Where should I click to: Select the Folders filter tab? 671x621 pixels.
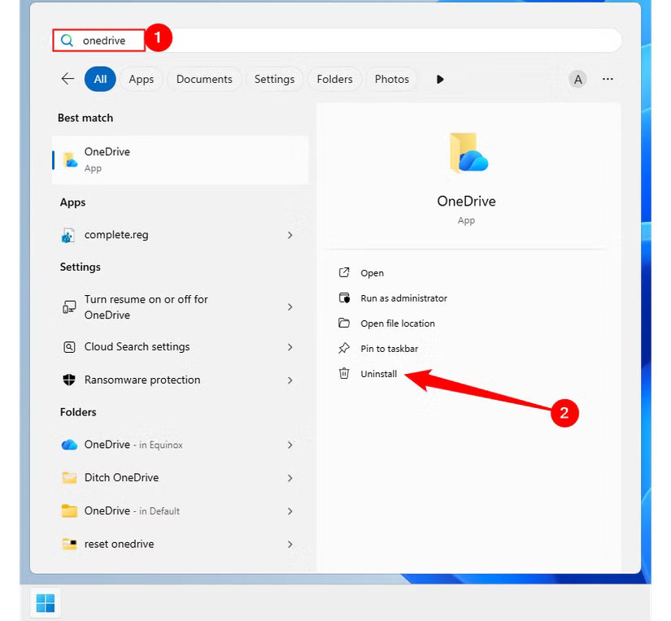tap(334, 79)
